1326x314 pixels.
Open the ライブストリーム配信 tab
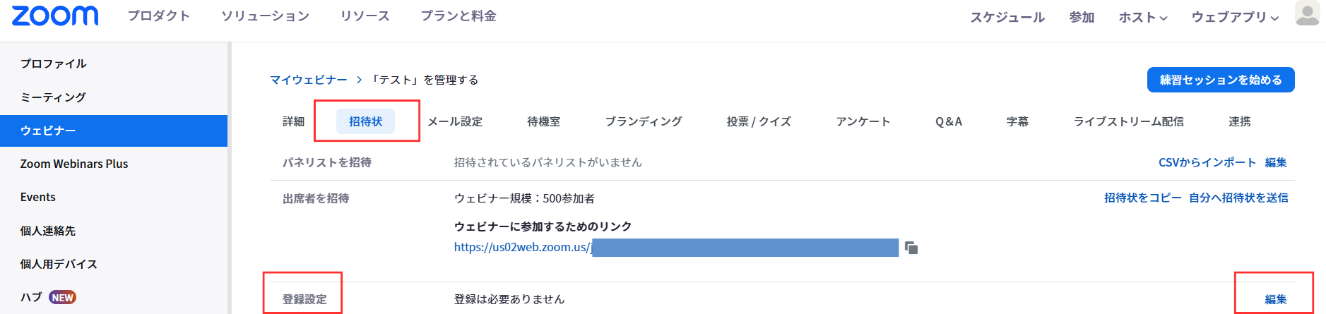click(1128, 121)
